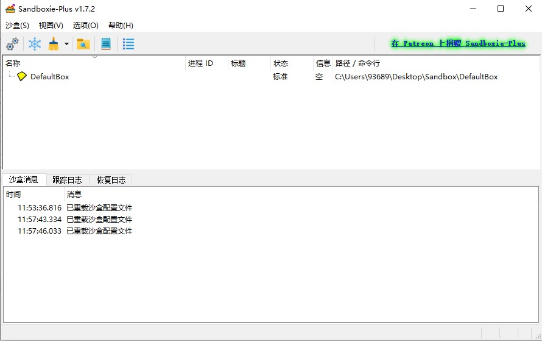The height and width of the screenshot is (341, 542).
Task: Minimize the Sandboxie-Plus window
Action: pos(473,9)
